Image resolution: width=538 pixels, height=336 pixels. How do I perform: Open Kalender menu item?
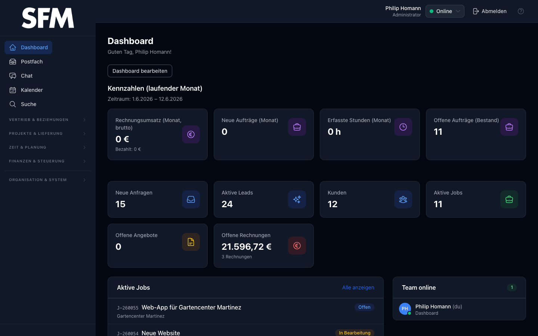point(26,90)
